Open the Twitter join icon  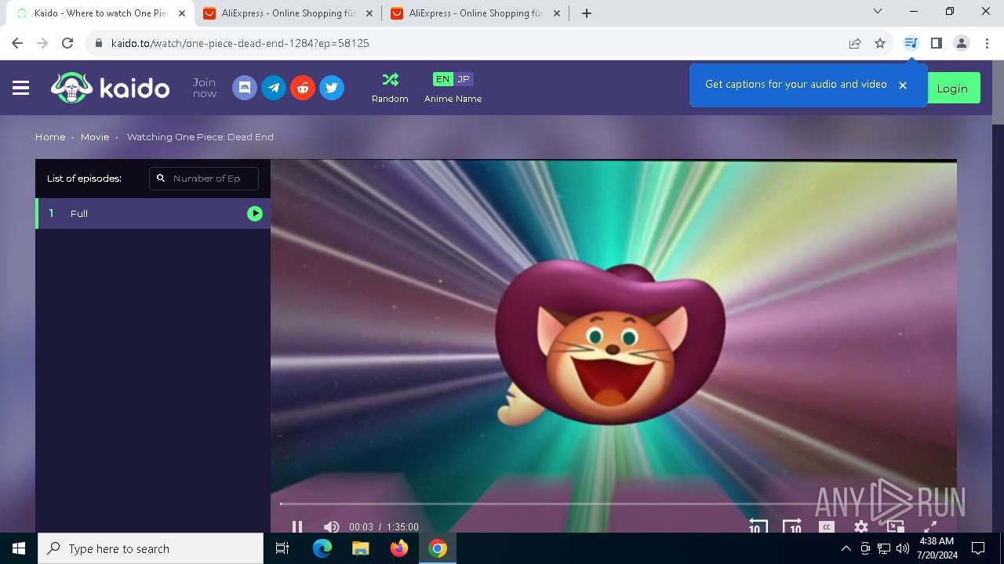(x=332, y=88)
